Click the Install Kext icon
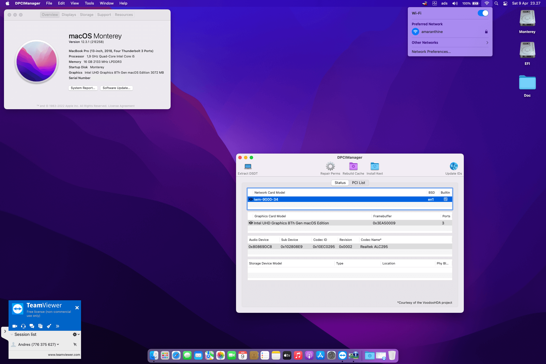This screenshot has height=364, width=546. pos(375,166)
